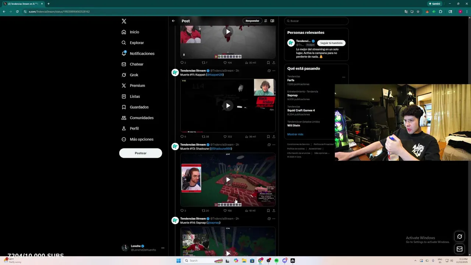View stats of Kappah post (36 mil)
The image size is (471, 265).
pos(250,137)
